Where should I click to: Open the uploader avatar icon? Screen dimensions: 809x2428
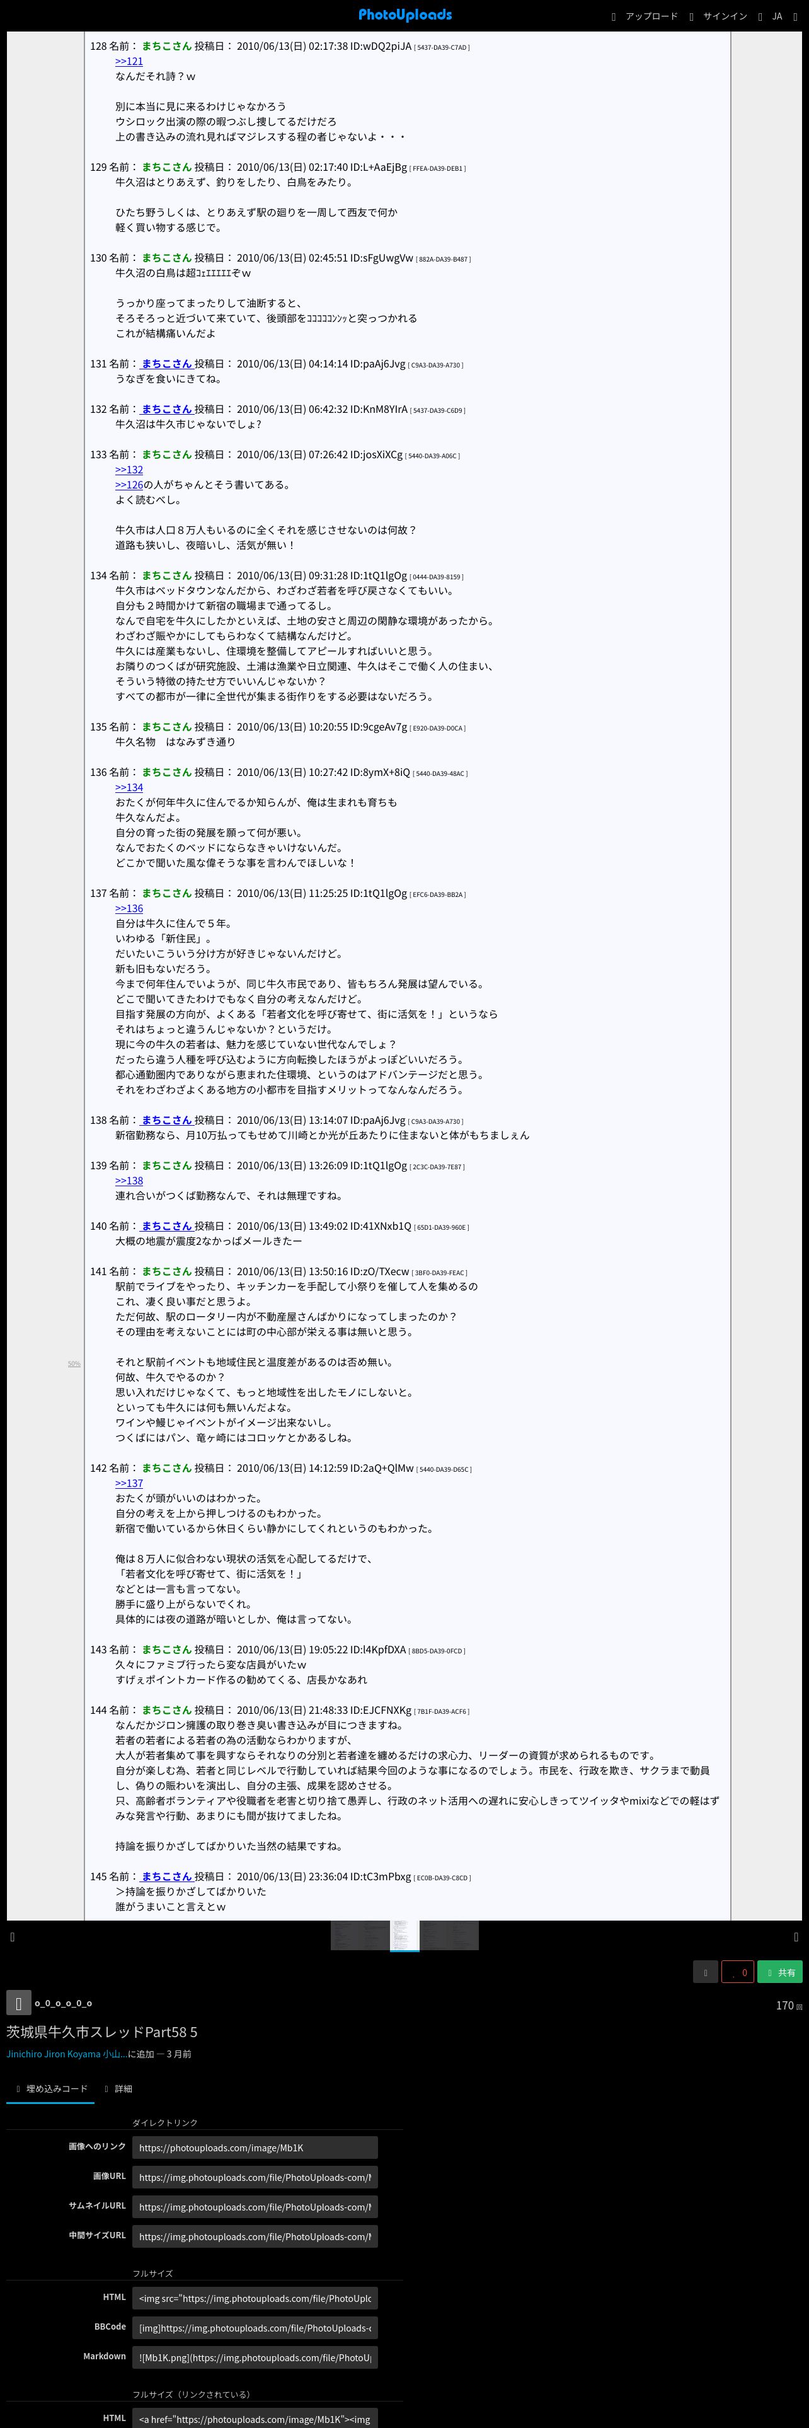pyautogui.click(x=19, y=2003)
